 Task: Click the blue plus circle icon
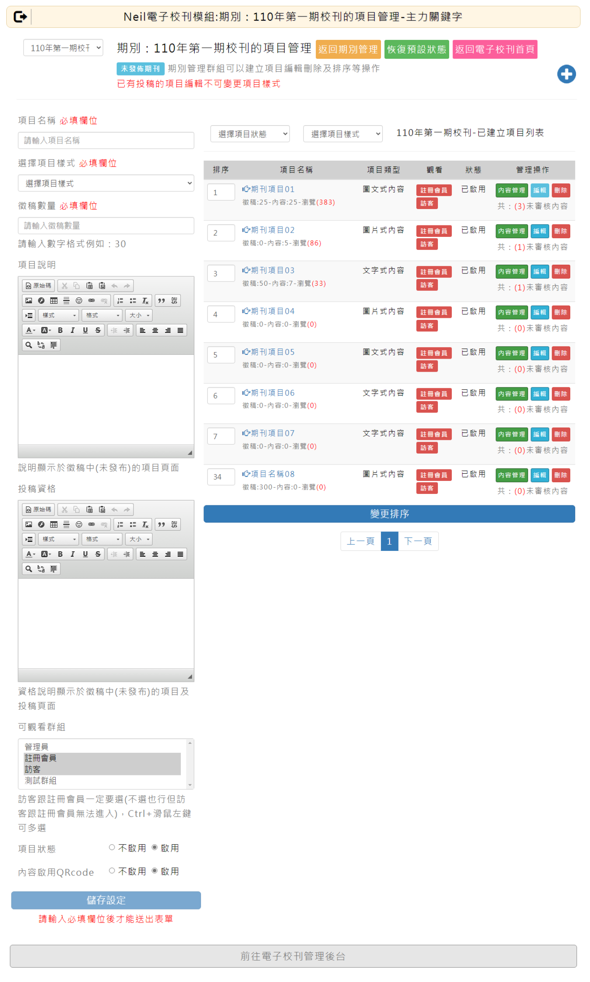[x=566, y=74]
